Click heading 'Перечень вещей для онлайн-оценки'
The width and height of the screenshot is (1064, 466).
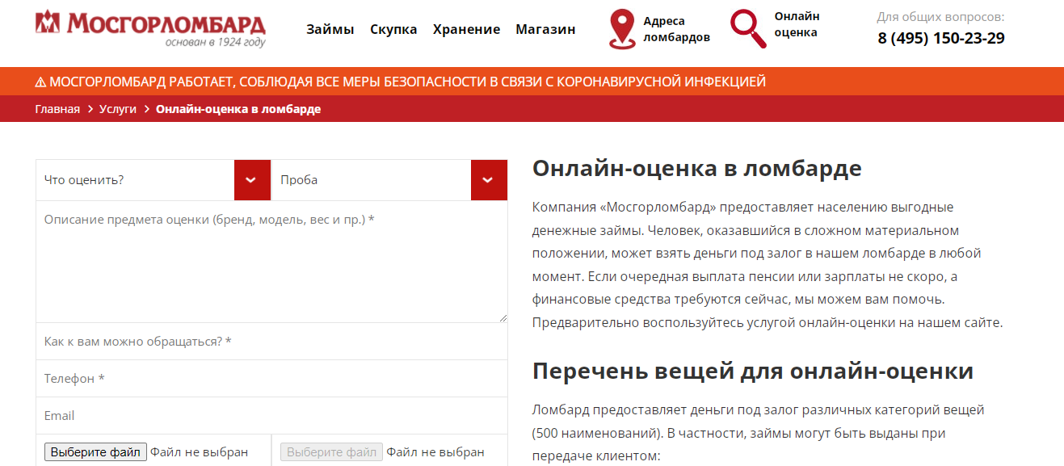click(753, 372)
